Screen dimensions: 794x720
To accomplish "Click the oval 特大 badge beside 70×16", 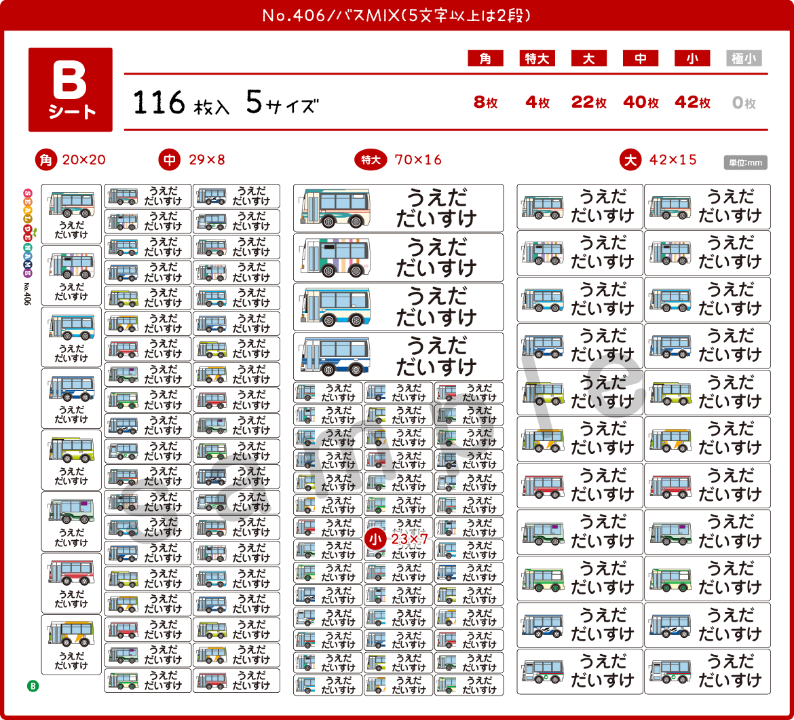I will point(371,160).
